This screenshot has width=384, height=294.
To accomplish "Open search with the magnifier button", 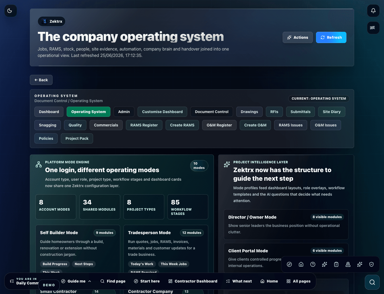I will [x=372, y=282].
